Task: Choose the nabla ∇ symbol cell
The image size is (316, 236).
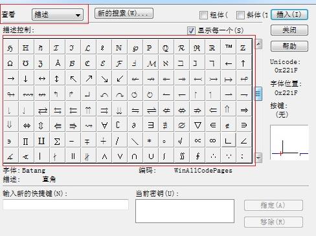Action: tap(198, 125)
